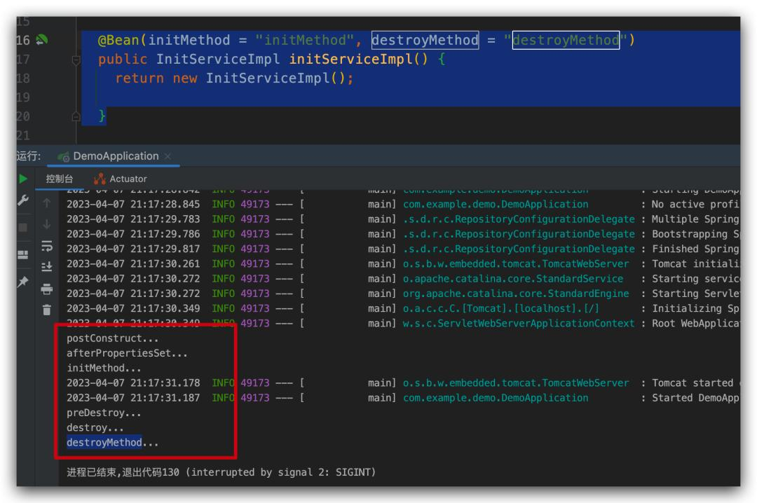Click TomcatWebServer logger in 21:17:31.178 line
757x503 pixels.
click(516, 383)
